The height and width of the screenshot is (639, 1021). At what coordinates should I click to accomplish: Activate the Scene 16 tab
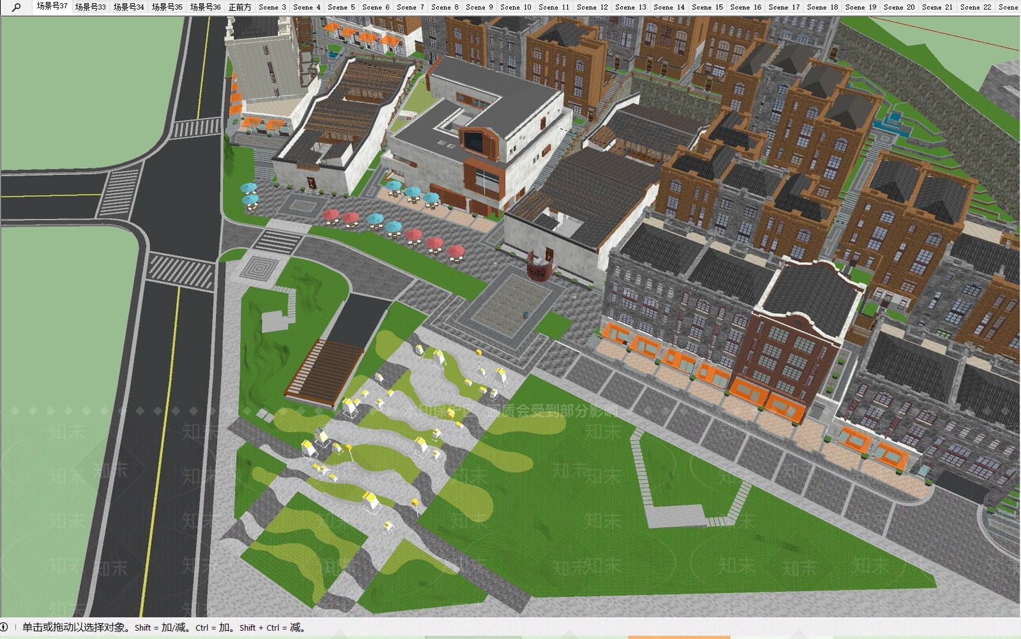click(745, 7)
